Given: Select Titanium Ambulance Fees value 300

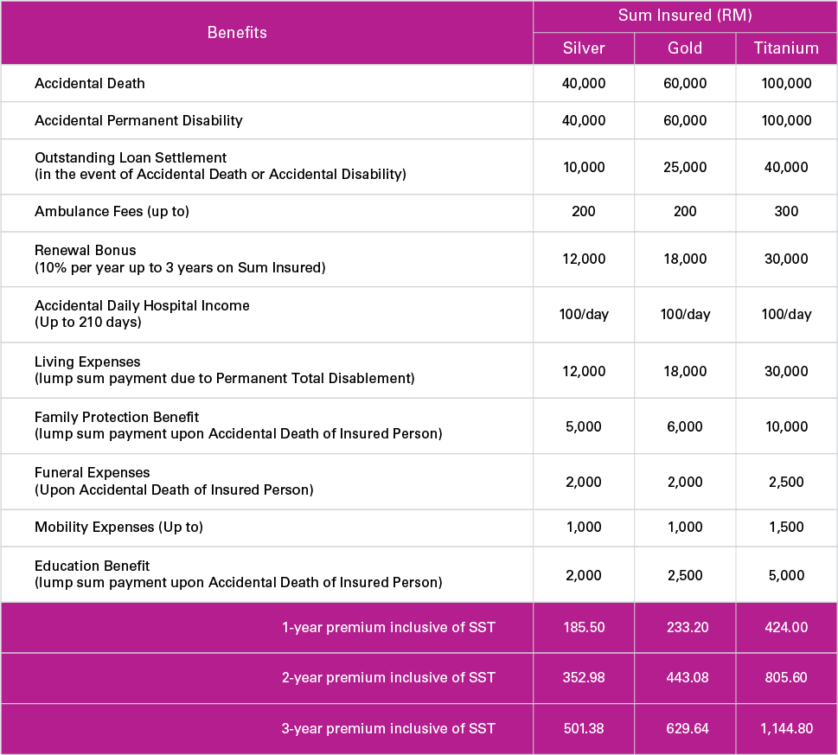Looking at the screenshot, I should (786, 212).
